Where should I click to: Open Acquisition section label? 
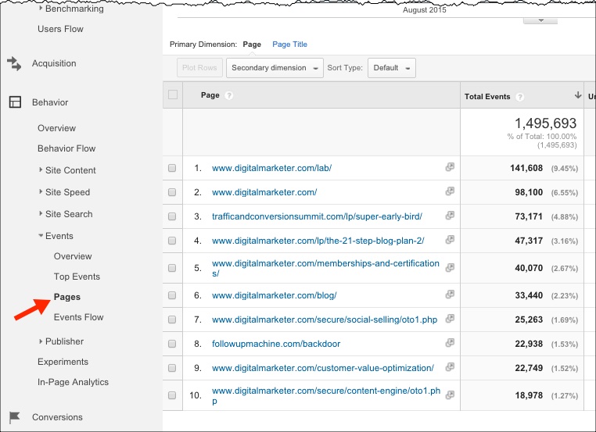tap(54, 63)
